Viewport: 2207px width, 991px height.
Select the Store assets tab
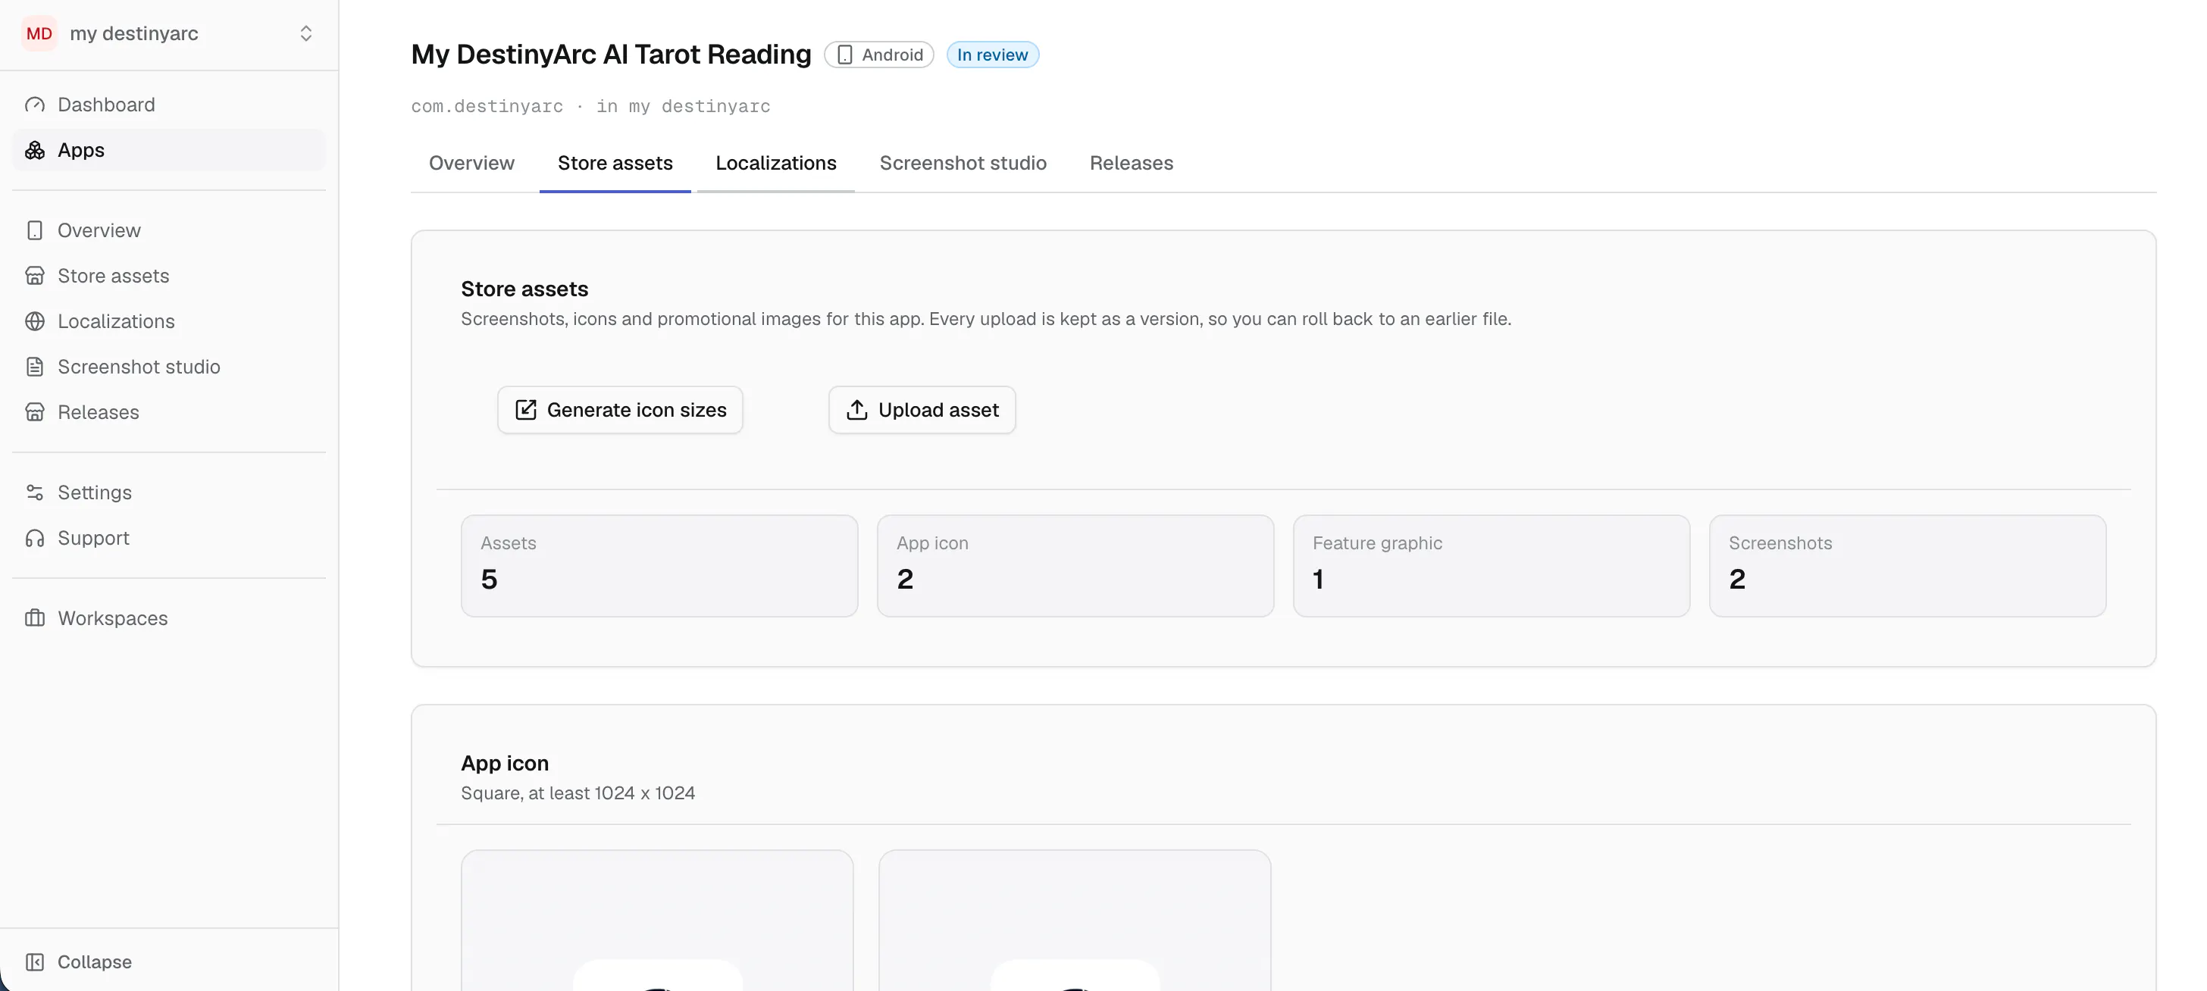point(615,163)
